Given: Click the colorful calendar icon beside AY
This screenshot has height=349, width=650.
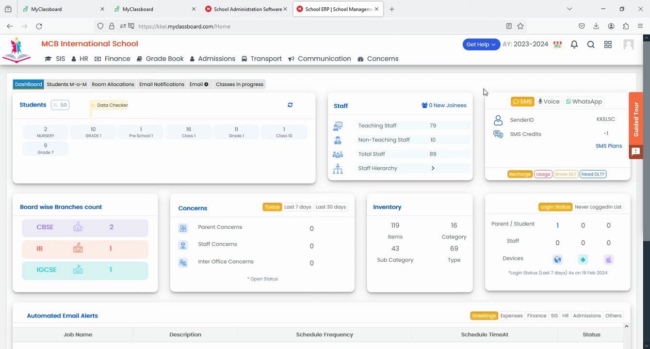Looking at the screenshot, I should click(x=558, y=45).
